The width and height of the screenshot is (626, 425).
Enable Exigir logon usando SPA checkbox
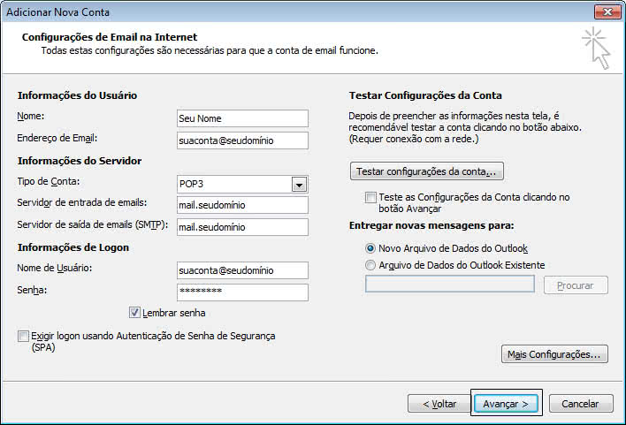click(x=23, y=336)
